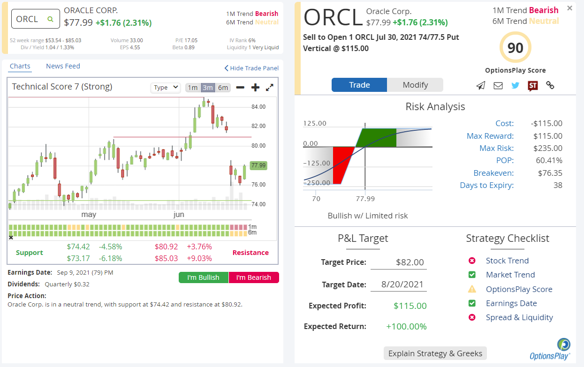
Task: Click the Earnings Date green check icon
Action: tap(472, 303)
